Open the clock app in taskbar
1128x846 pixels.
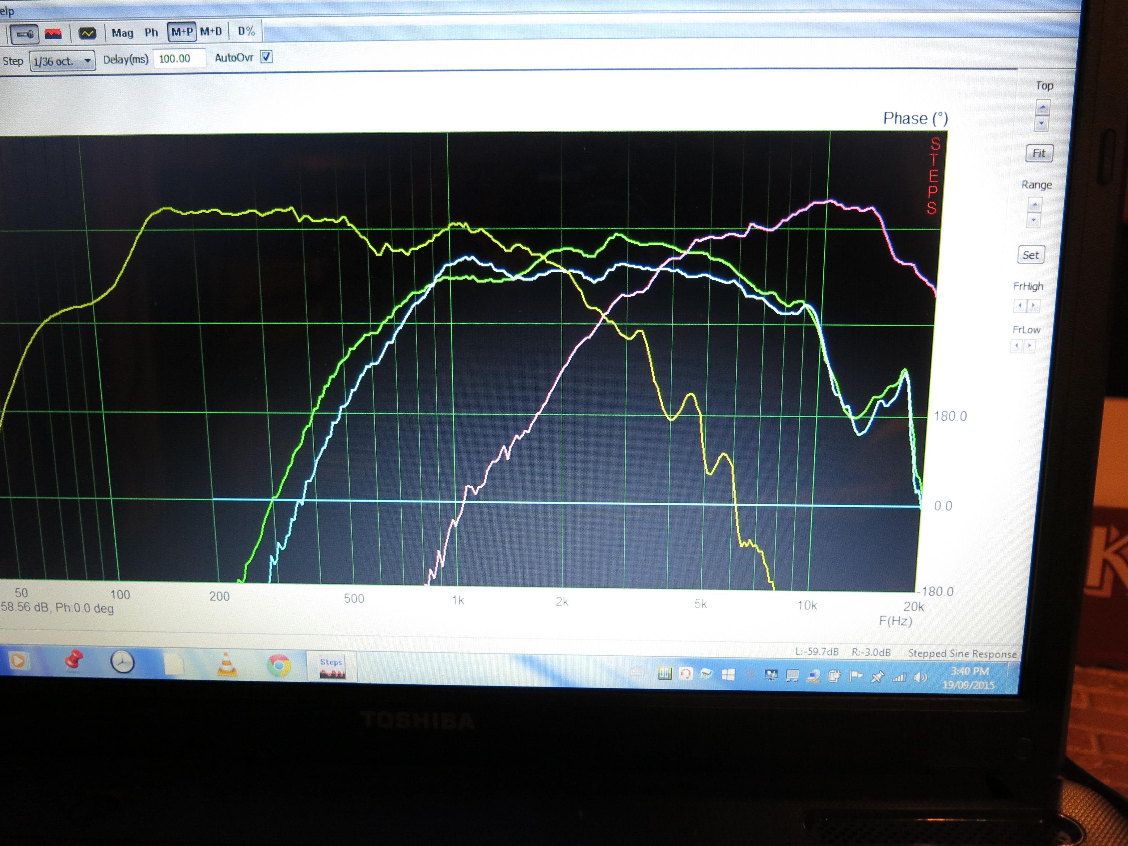122,662
